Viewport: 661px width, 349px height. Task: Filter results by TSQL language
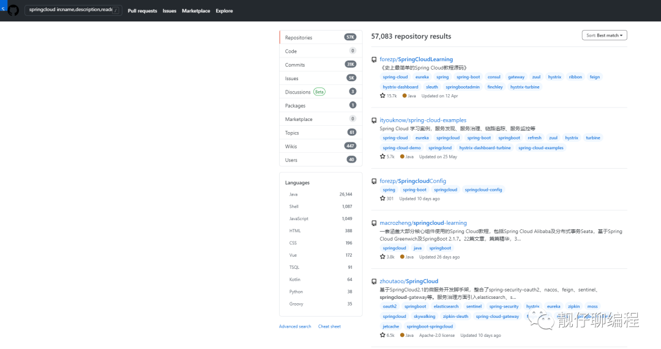tap(320, 267)
